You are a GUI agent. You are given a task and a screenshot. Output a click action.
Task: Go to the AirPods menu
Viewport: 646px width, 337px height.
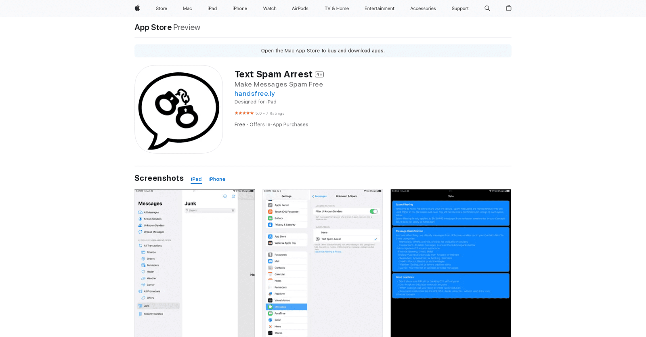tap(300, 8)
